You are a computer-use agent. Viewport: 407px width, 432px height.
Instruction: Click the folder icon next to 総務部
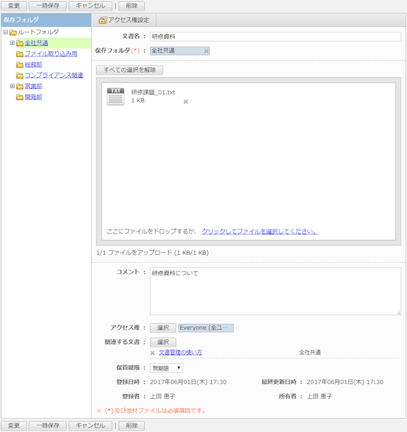(20, 65)
